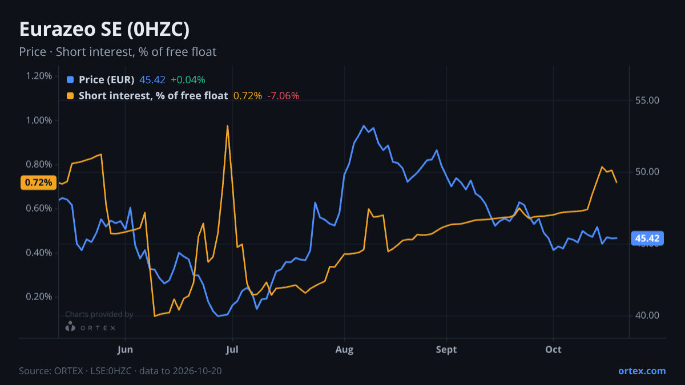Click the ortex.com link

pos(642,371)
